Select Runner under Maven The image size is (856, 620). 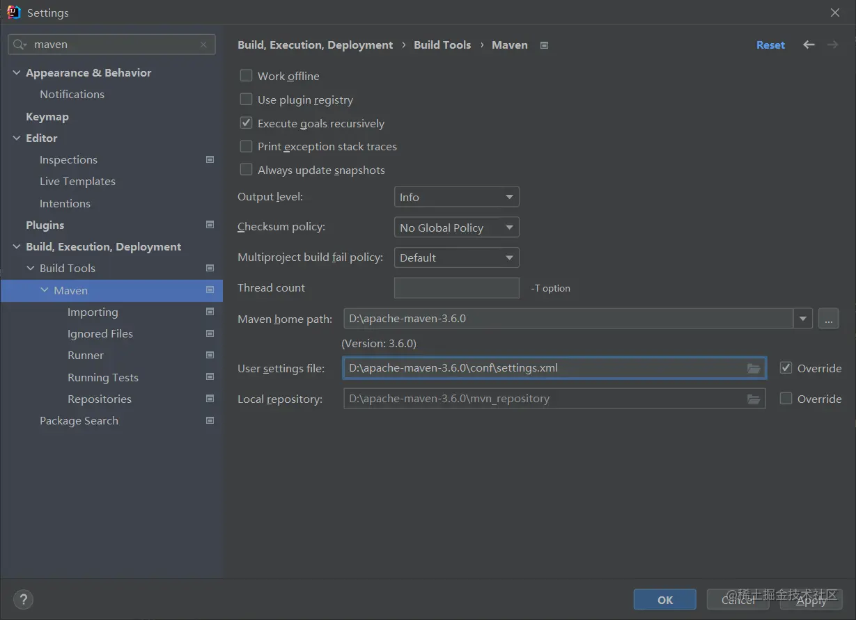(x=86, y=355)
